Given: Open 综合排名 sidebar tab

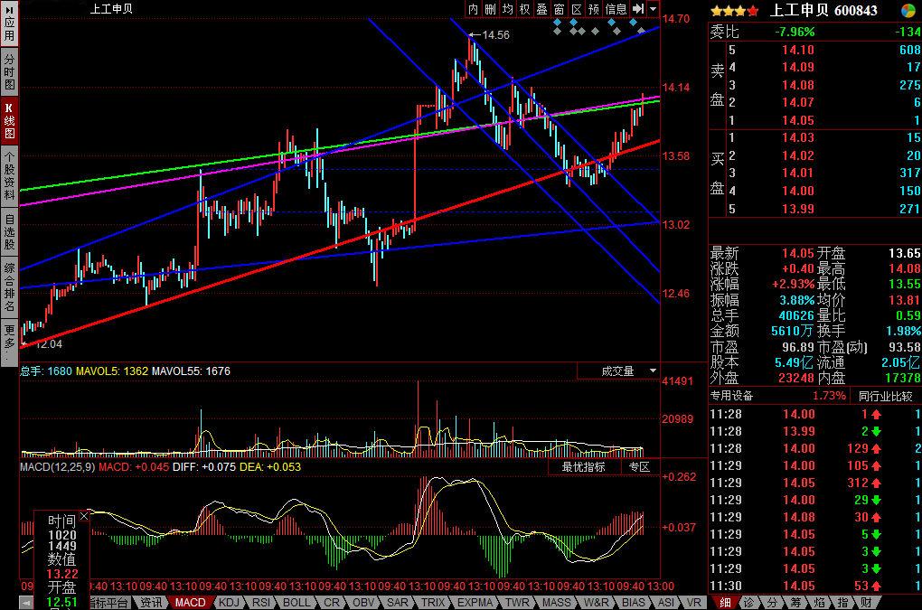Looking at the screenshot, I should point(9,286).
